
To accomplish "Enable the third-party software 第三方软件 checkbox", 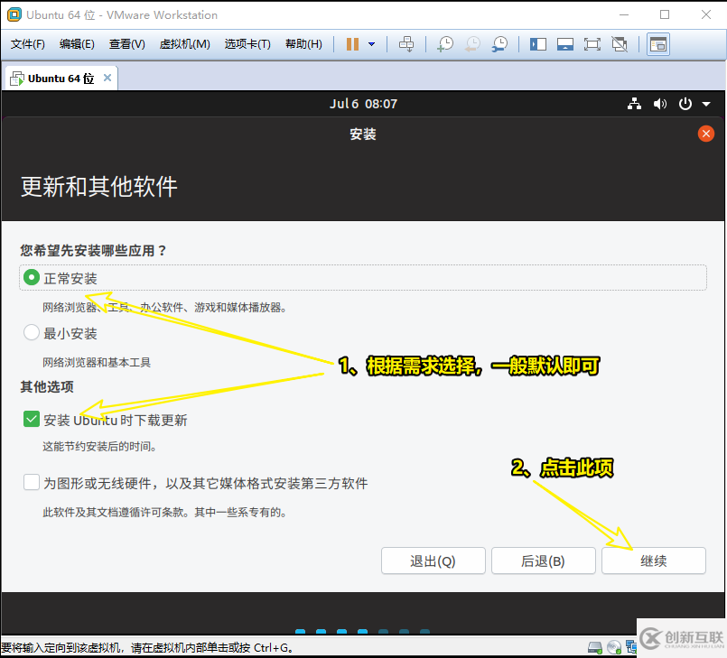I will pos(31,482).
